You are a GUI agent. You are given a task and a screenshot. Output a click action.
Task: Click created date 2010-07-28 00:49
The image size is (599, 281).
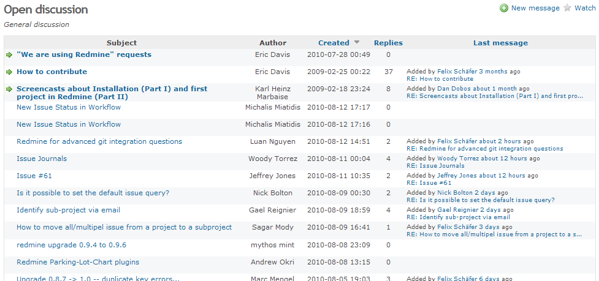tap(338, 54)
